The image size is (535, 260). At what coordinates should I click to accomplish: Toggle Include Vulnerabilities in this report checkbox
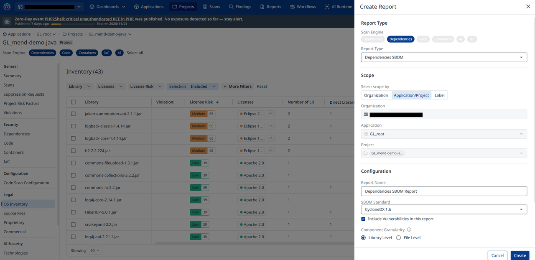pos(364,219)
